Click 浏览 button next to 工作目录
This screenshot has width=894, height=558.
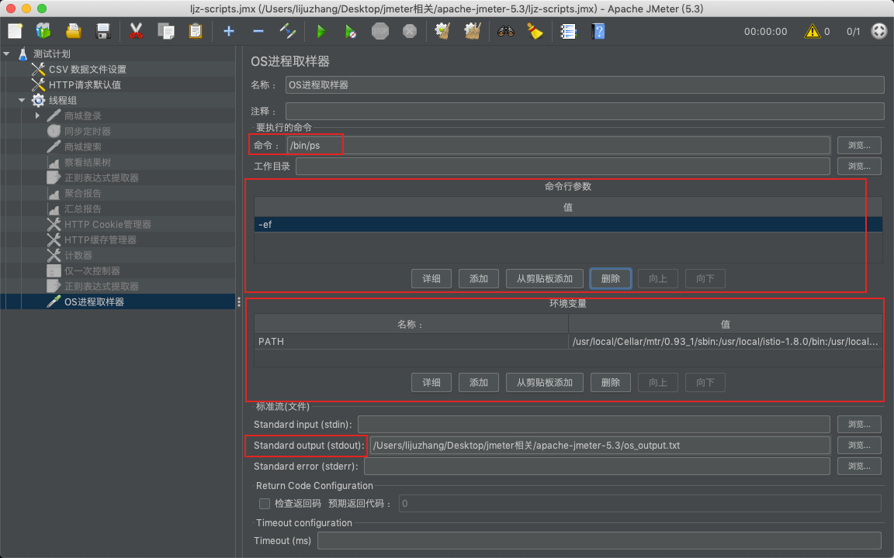tap(859, 167)
